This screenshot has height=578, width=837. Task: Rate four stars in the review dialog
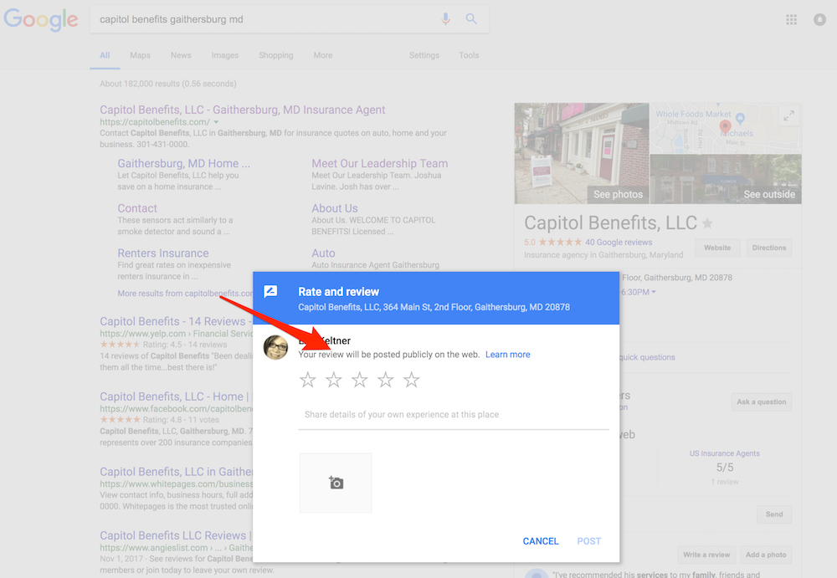(x=385, y=380)
